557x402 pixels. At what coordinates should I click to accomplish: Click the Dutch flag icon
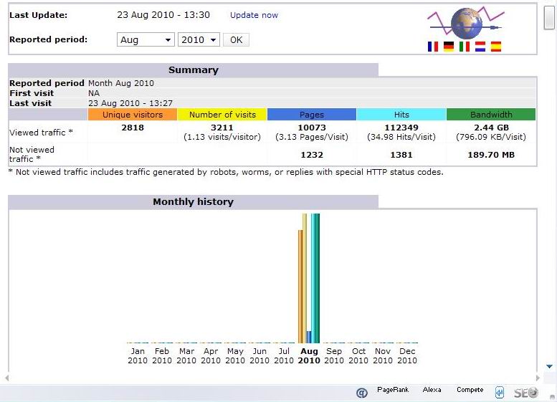tap(480, 47)
